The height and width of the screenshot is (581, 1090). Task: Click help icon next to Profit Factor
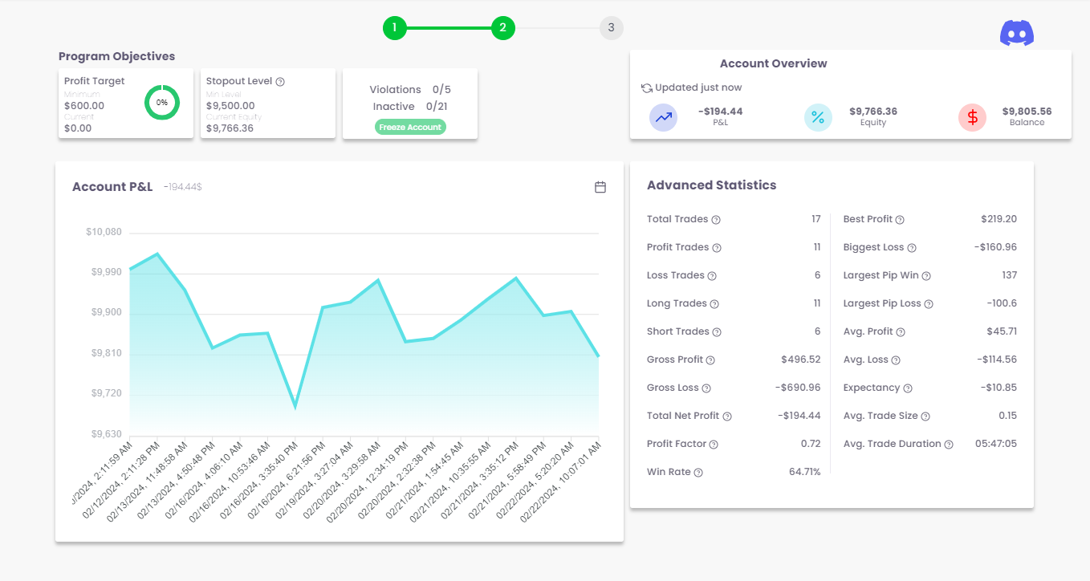[x=714, y=445]
